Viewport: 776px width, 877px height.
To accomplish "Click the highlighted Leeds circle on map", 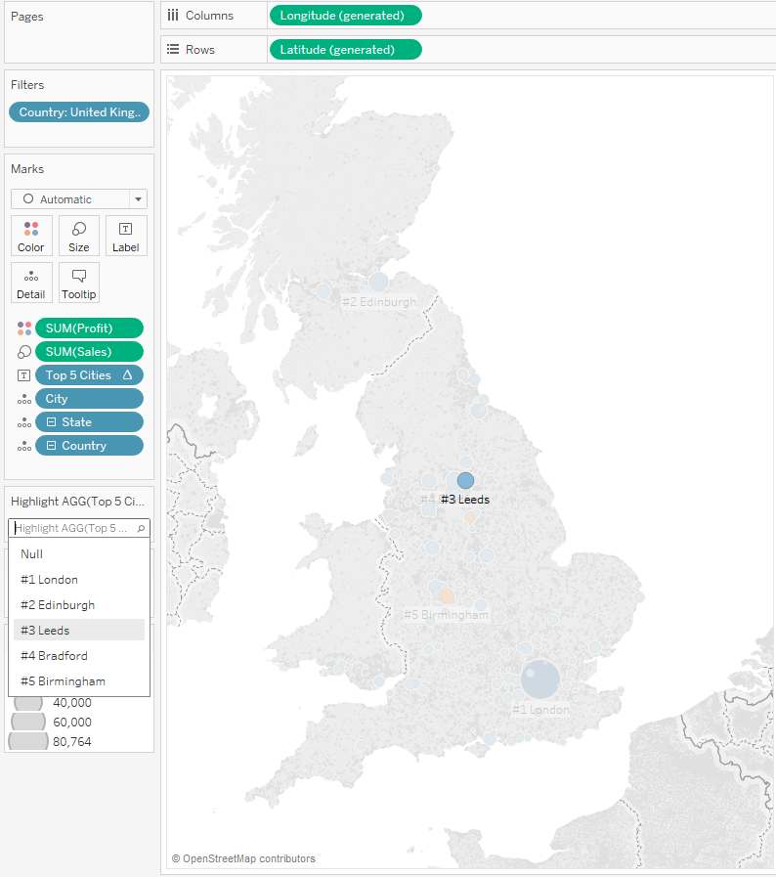I will pos(465,480).
